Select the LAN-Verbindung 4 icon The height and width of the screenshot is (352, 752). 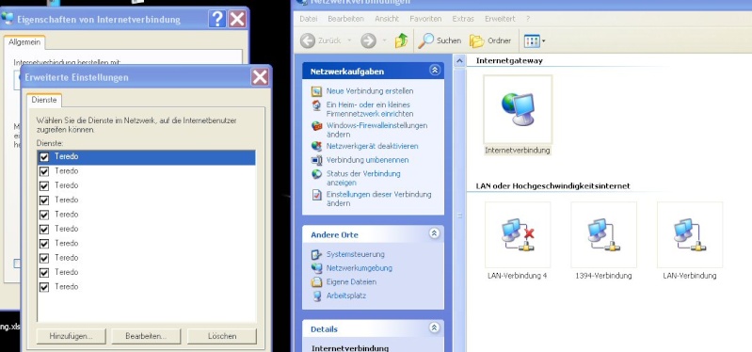(x=518, y=234)
